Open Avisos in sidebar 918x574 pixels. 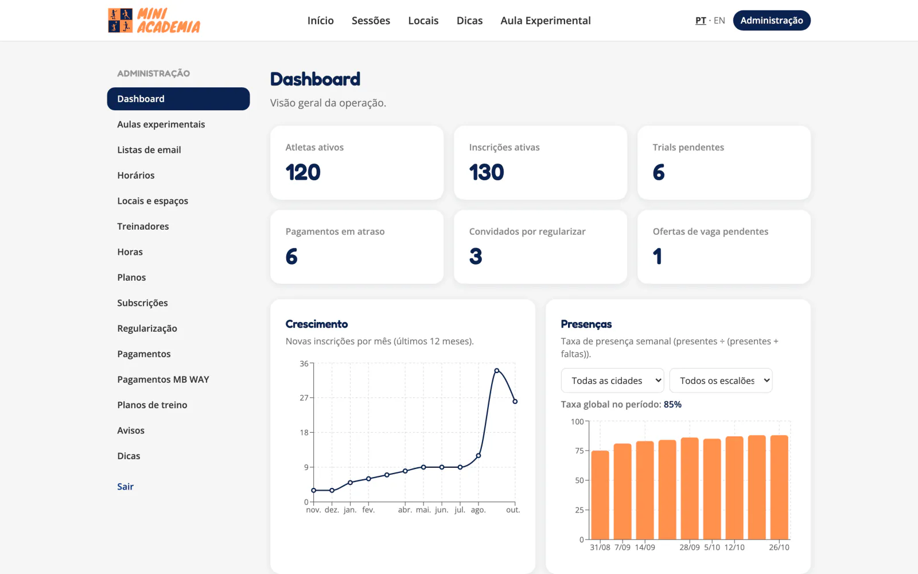click(x=178, y=430)
